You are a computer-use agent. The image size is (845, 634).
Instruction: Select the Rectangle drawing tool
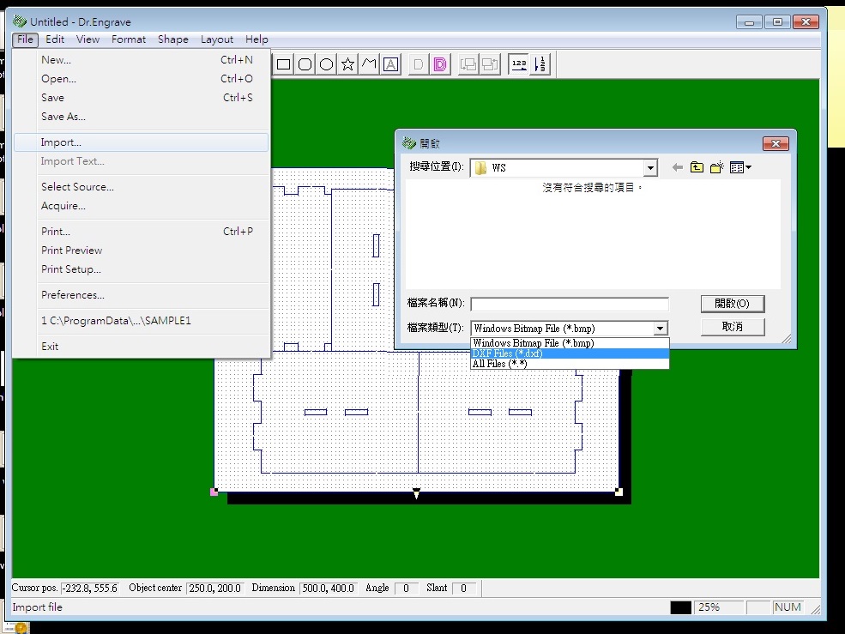[283, 64]
